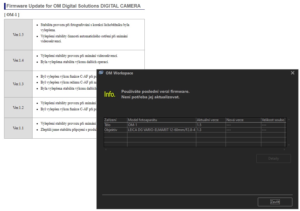
Task: Click the [ OM-1 ] model label
Action: [12, 15]
